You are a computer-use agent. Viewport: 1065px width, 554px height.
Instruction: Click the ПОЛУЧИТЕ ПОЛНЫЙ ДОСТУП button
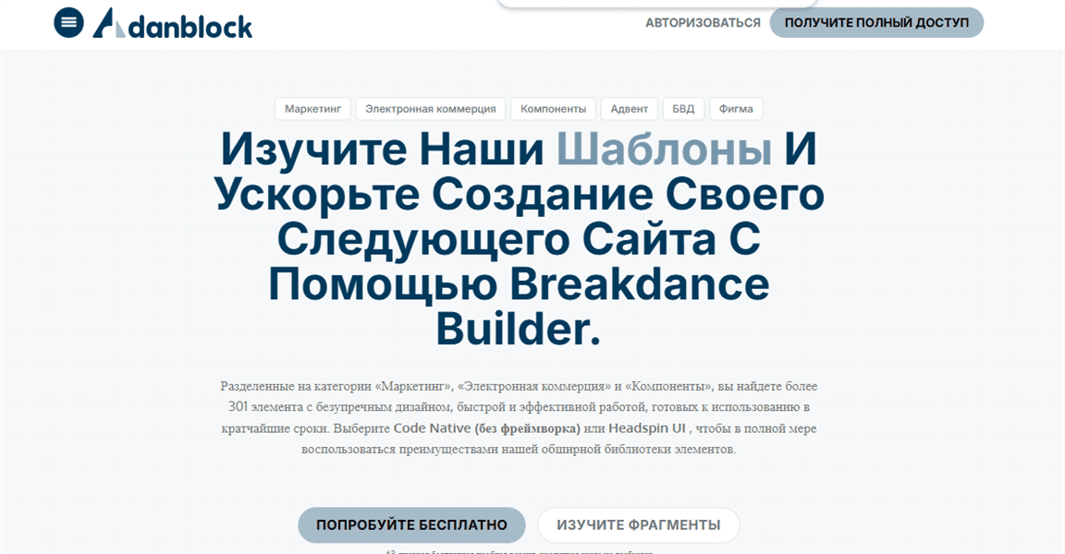coord(876,22)
